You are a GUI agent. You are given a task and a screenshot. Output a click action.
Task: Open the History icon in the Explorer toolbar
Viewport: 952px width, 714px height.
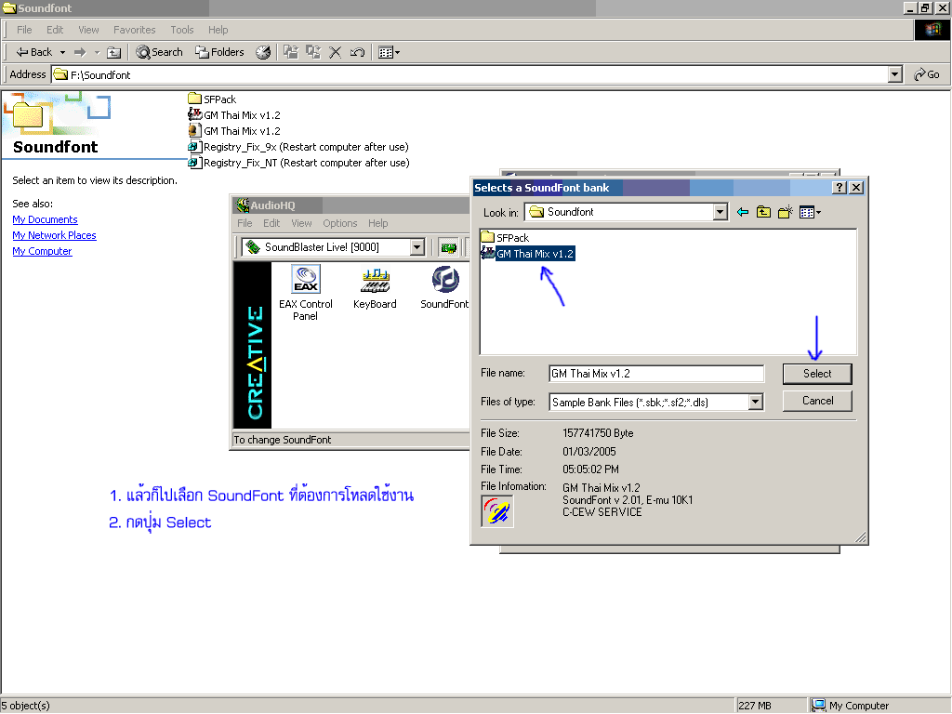coord(263,52)
